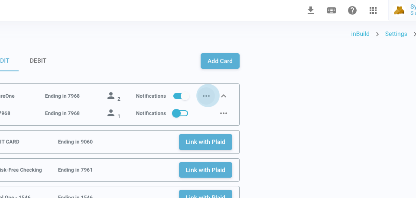416x198 pixels.
Task: Open the apps grid menu
Action: (x=373, y=10)
